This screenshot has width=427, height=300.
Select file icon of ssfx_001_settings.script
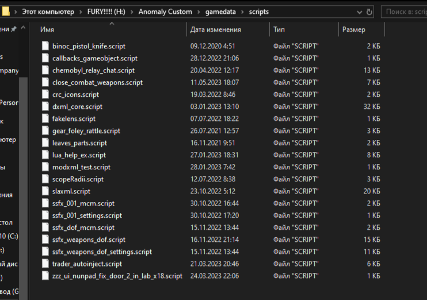[x=45, y=215]
